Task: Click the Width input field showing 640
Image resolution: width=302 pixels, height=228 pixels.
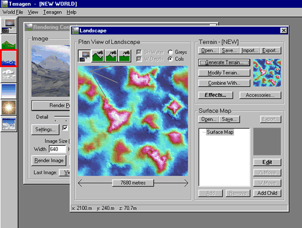Action: tap(57, 149)
